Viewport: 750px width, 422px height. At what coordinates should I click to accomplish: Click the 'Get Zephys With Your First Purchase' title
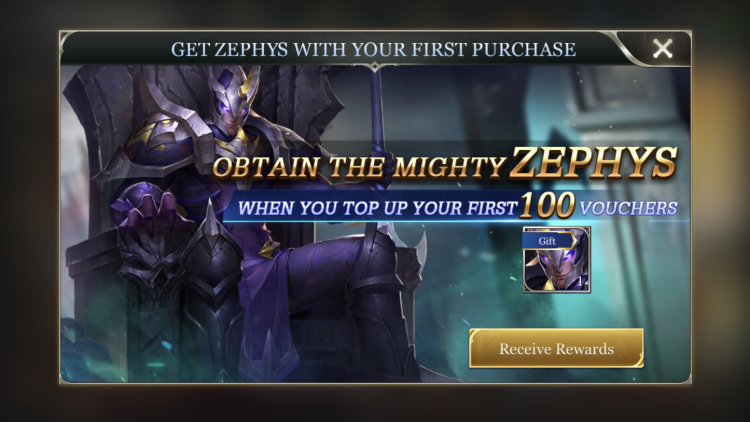pyautogui.click(x=373, y=49)
